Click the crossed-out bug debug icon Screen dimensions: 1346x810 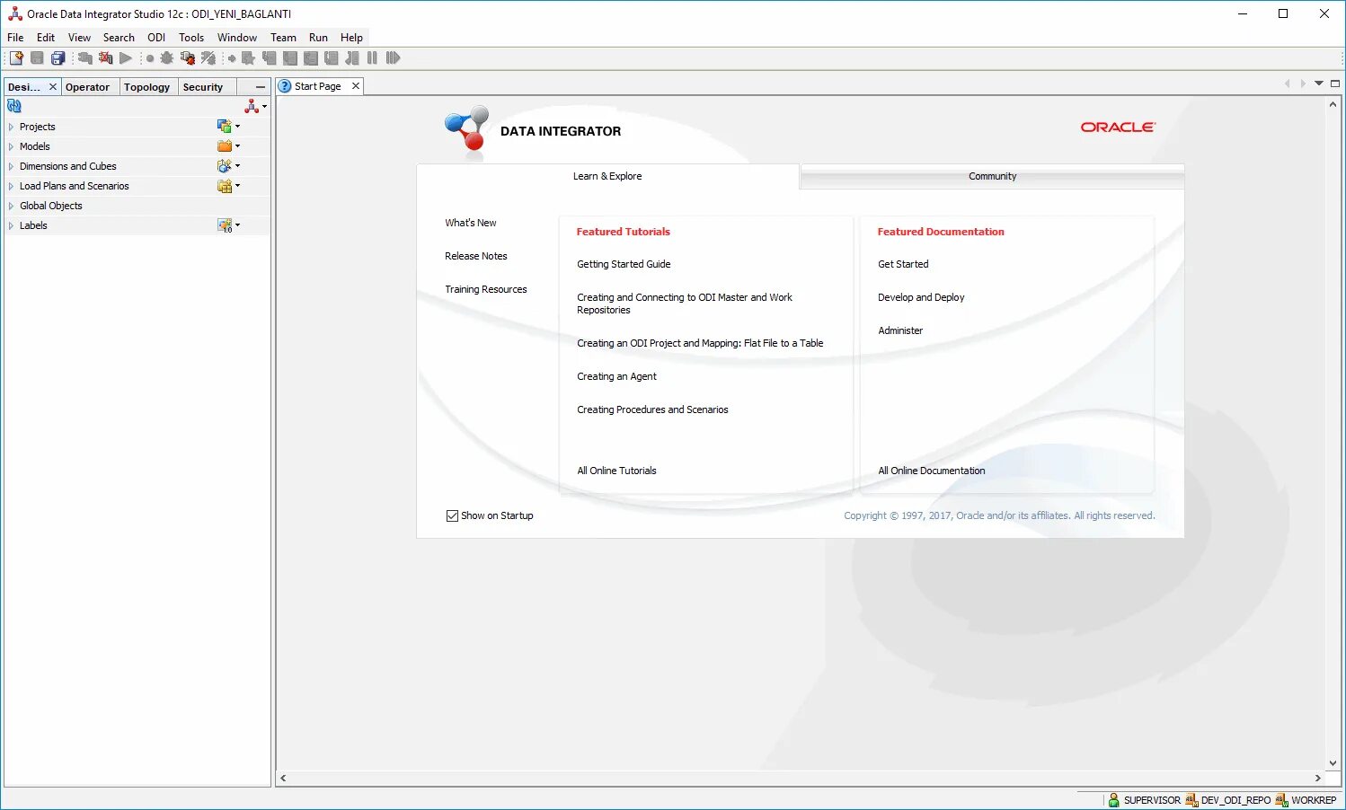tap(208, 58)
